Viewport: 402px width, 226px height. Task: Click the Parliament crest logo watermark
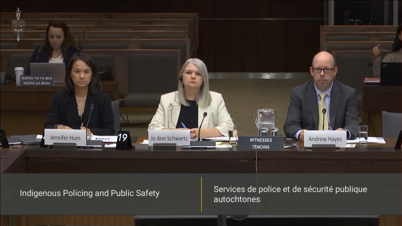18,24
